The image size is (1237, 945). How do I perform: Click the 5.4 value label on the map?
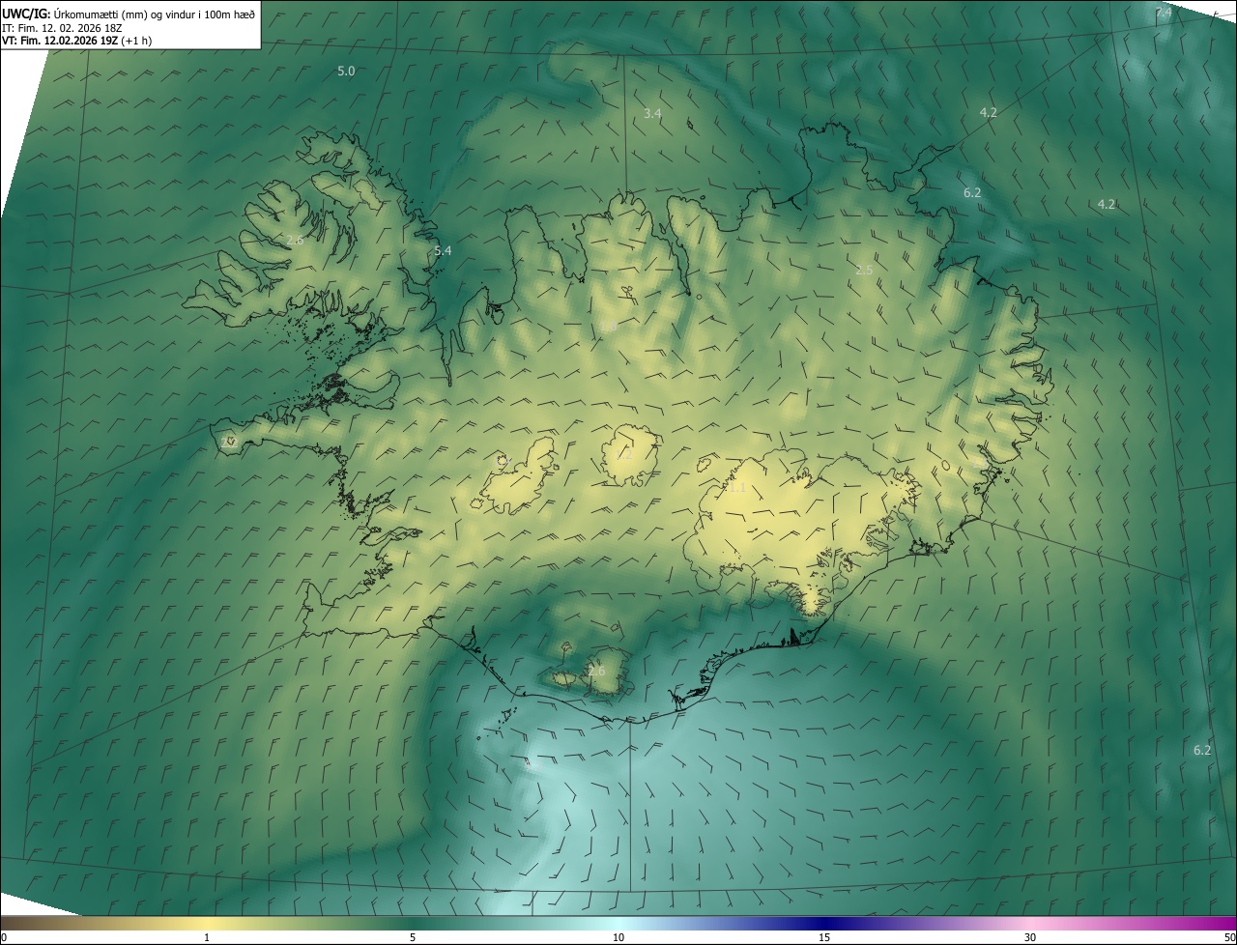click(443, 250)
